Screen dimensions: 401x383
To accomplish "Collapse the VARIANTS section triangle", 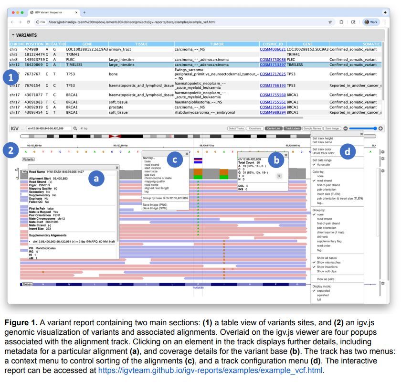I will (13, 35).
